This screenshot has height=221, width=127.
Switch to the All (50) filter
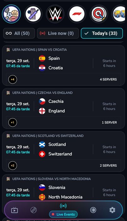[19, 33]
